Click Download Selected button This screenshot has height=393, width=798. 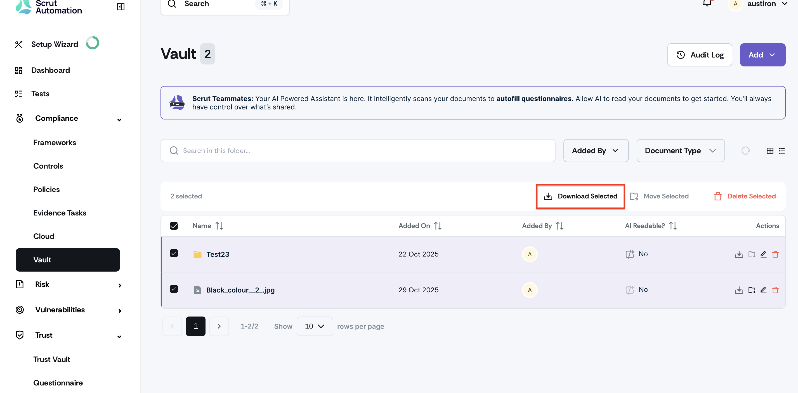point(580,196)
